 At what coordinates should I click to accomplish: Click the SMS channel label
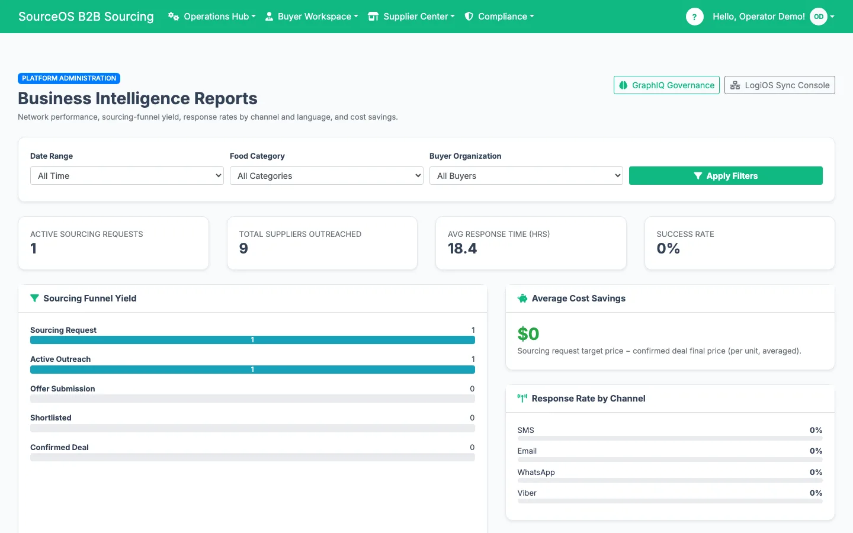[x=526, y=430]
